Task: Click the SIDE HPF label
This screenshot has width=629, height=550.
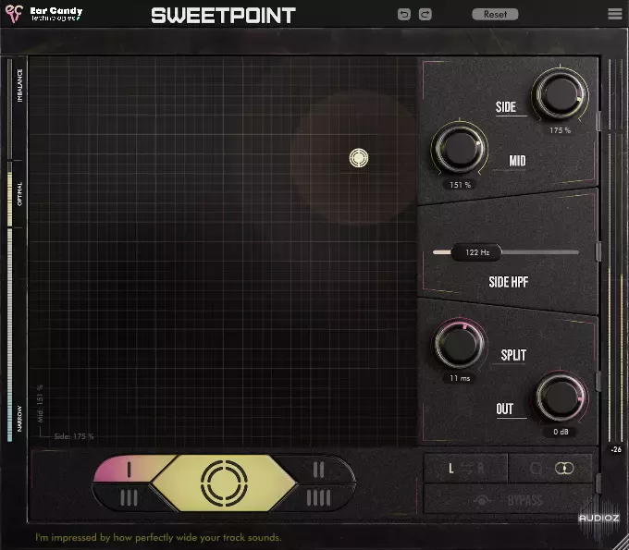Action: tap(508, 282)
